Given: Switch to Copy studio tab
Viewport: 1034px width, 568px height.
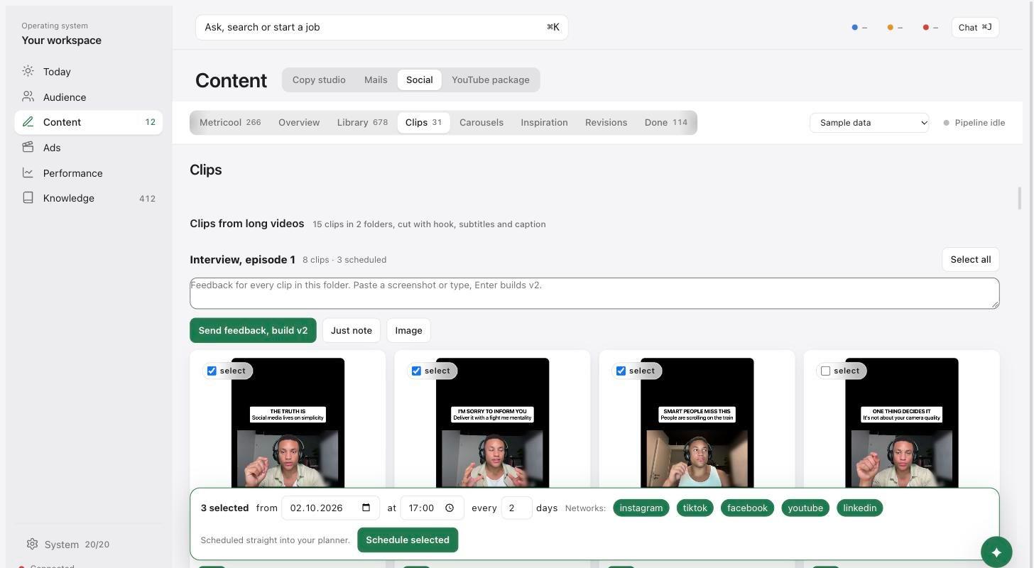Looking at the screenshot, I should click(x=319, y=80).
